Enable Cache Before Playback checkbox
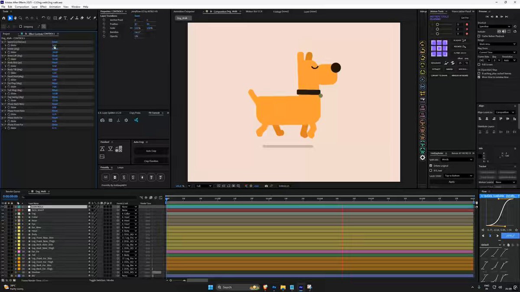Image resolution: width=520 pixels, height=292 pixels. click(479, 36)
